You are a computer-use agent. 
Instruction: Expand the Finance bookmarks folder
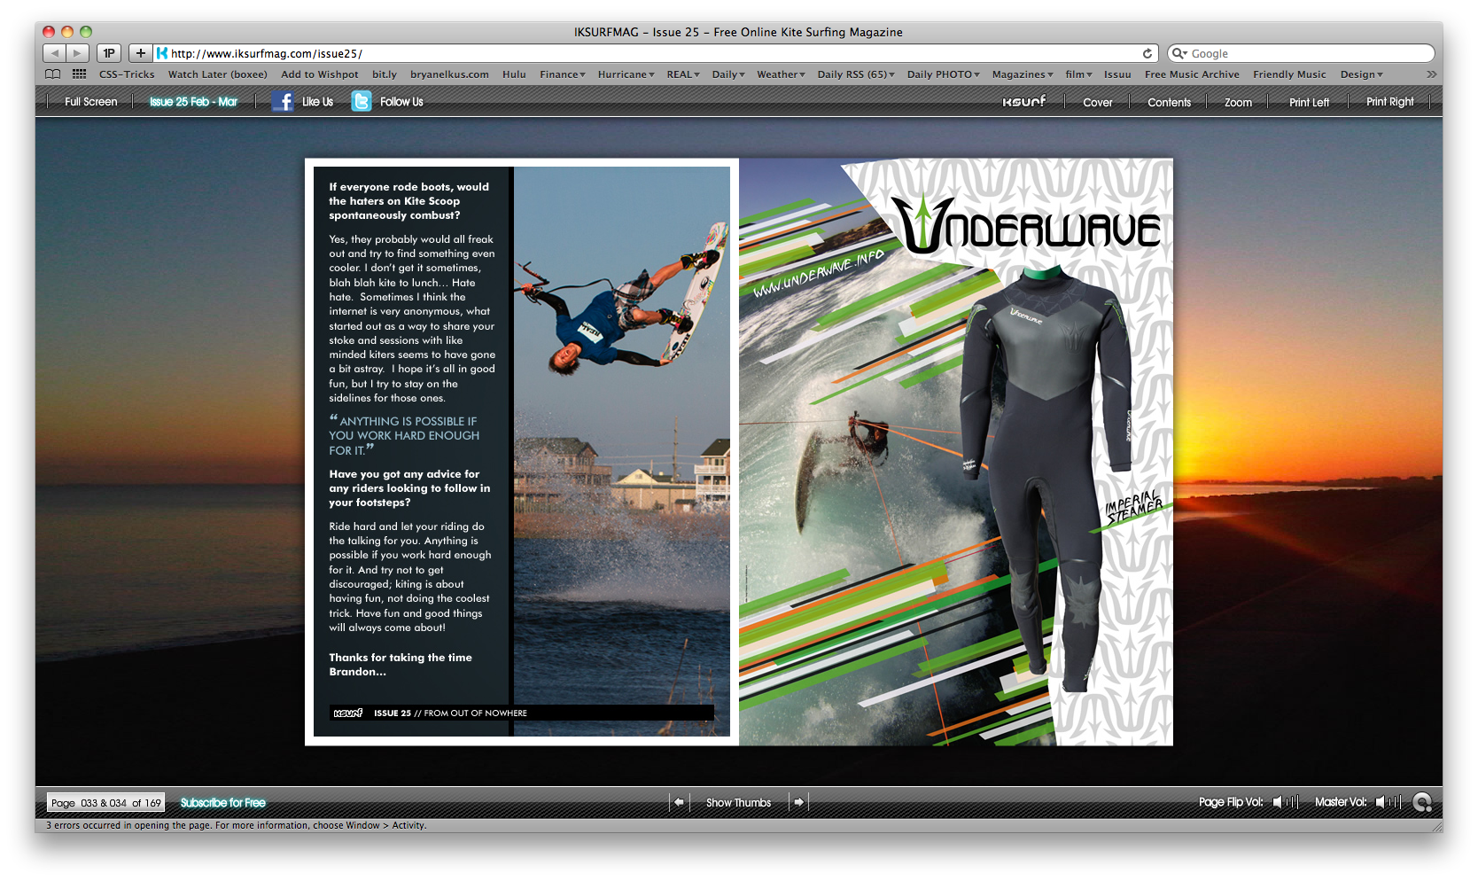(x=563, y=74)
